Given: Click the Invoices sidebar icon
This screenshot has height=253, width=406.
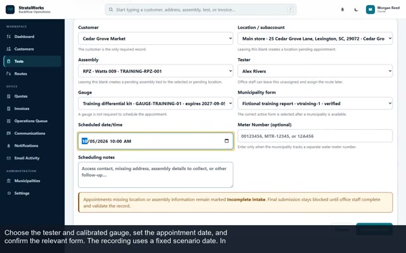Looking at the screenshot, I should pos(8,109).
